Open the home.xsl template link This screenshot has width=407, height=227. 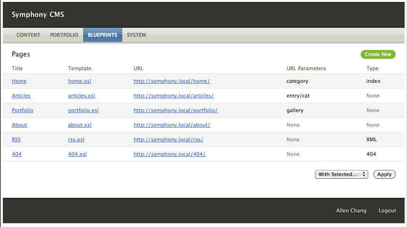tap(79, 81)
